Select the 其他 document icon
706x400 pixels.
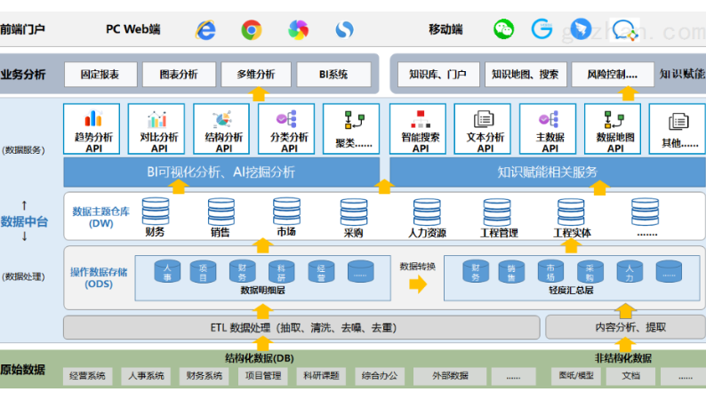(x=678, y=122)
